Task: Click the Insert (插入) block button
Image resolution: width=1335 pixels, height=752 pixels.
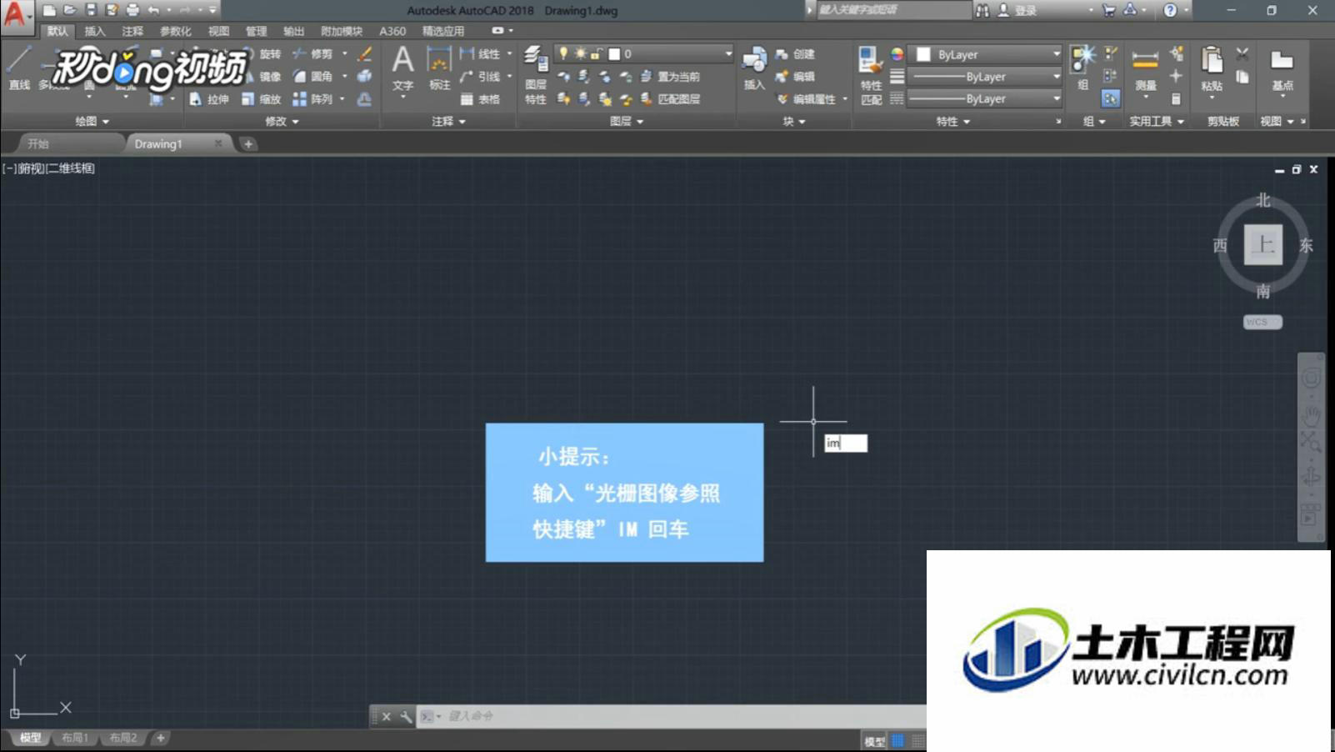Action: (x=754, y=68)
